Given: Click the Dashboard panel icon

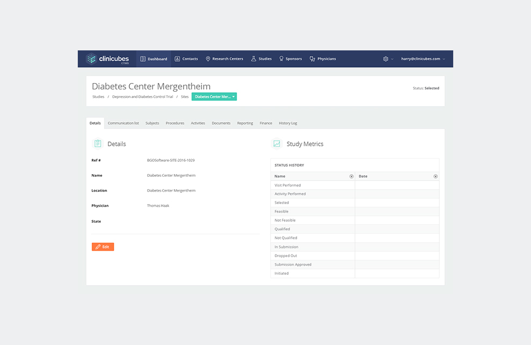Looking at the screenshot, I should (x=143, y=59).
